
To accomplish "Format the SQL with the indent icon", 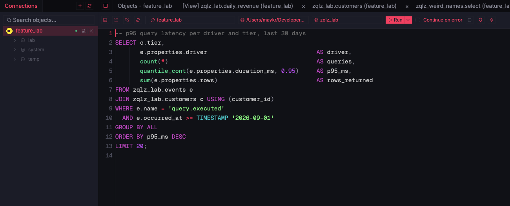I will pyautogui.click(x=116, y=20).
